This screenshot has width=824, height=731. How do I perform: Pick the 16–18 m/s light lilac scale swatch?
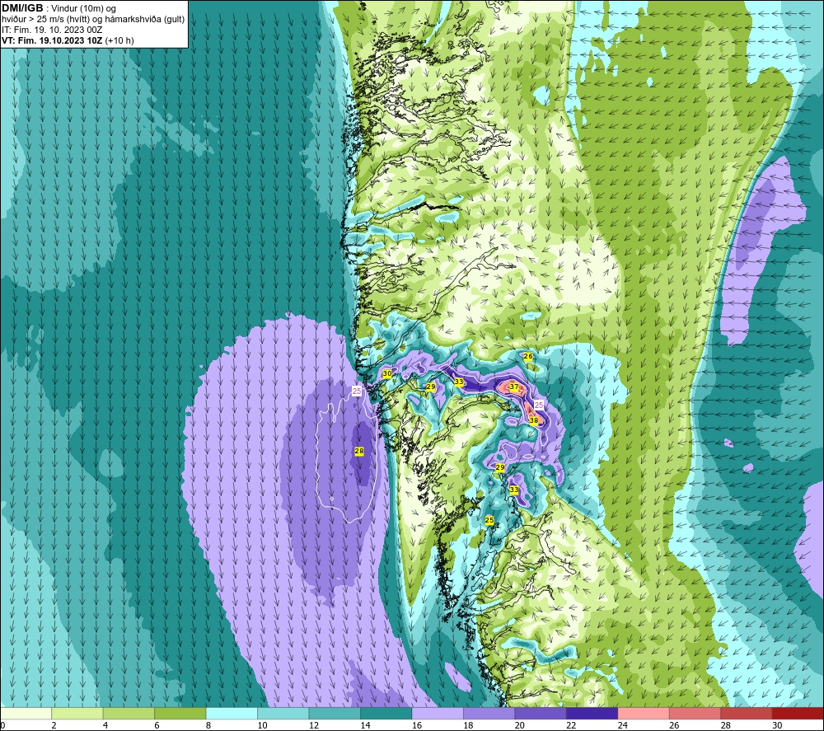pyautogui.click(x=438, y=714)
